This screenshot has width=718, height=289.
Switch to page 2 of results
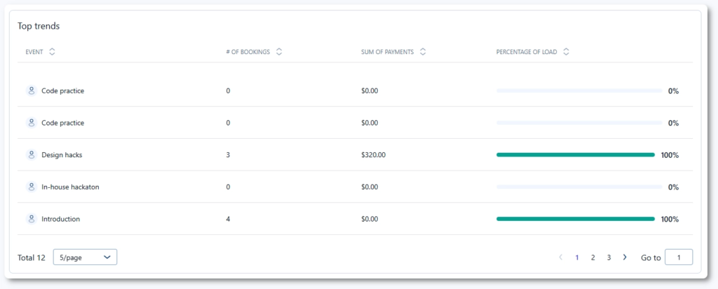tap(592, 257)
